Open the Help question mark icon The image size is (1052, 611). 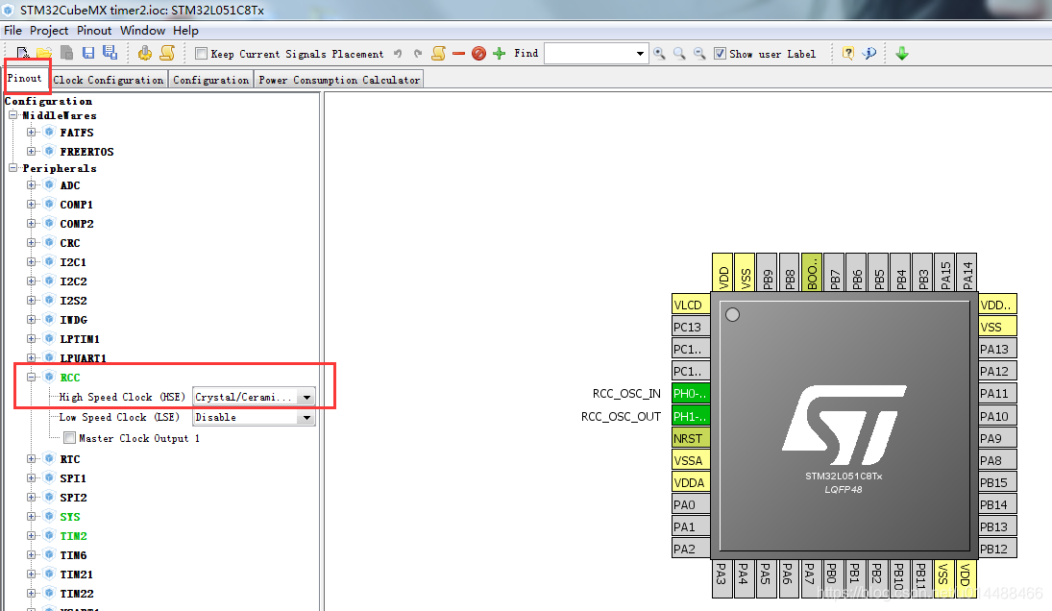pyautogui.click(x=847, y=53)
